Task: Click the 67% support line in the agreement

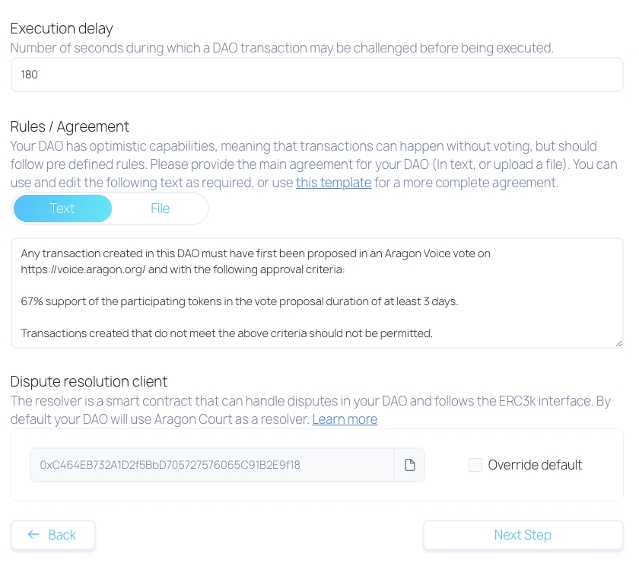Action: pos(240,301)
